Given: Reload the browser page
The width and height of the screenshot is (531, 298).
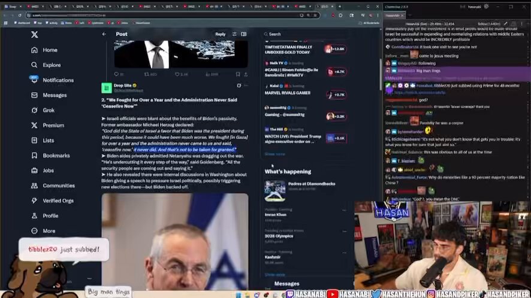Looking at the screenshot, I should (x=20, y=15).
